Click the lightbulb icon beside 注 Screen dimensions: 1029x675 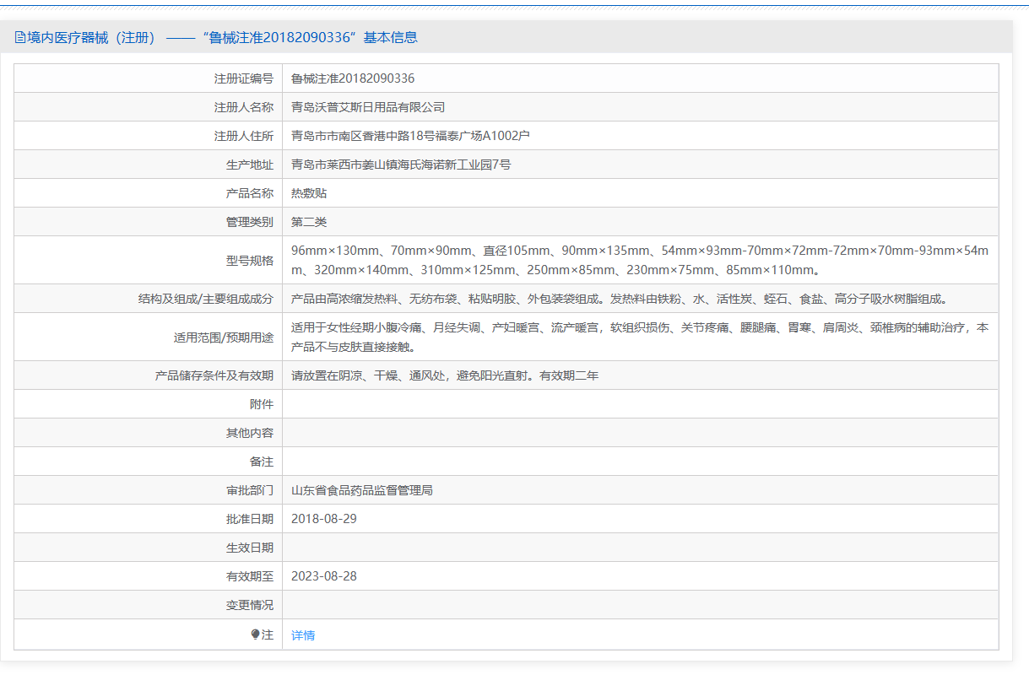(x=256, y=634)
